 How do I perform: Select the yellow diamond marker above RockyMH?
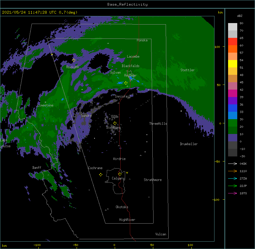(74, 60)
